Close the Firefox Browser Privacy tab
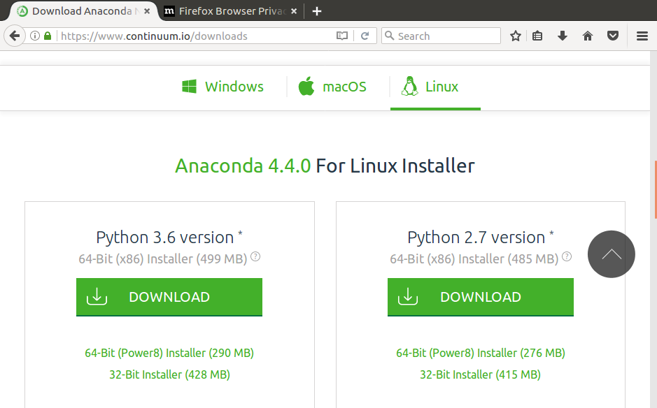This screenshot has width=657, height=408. coord(294,11)
